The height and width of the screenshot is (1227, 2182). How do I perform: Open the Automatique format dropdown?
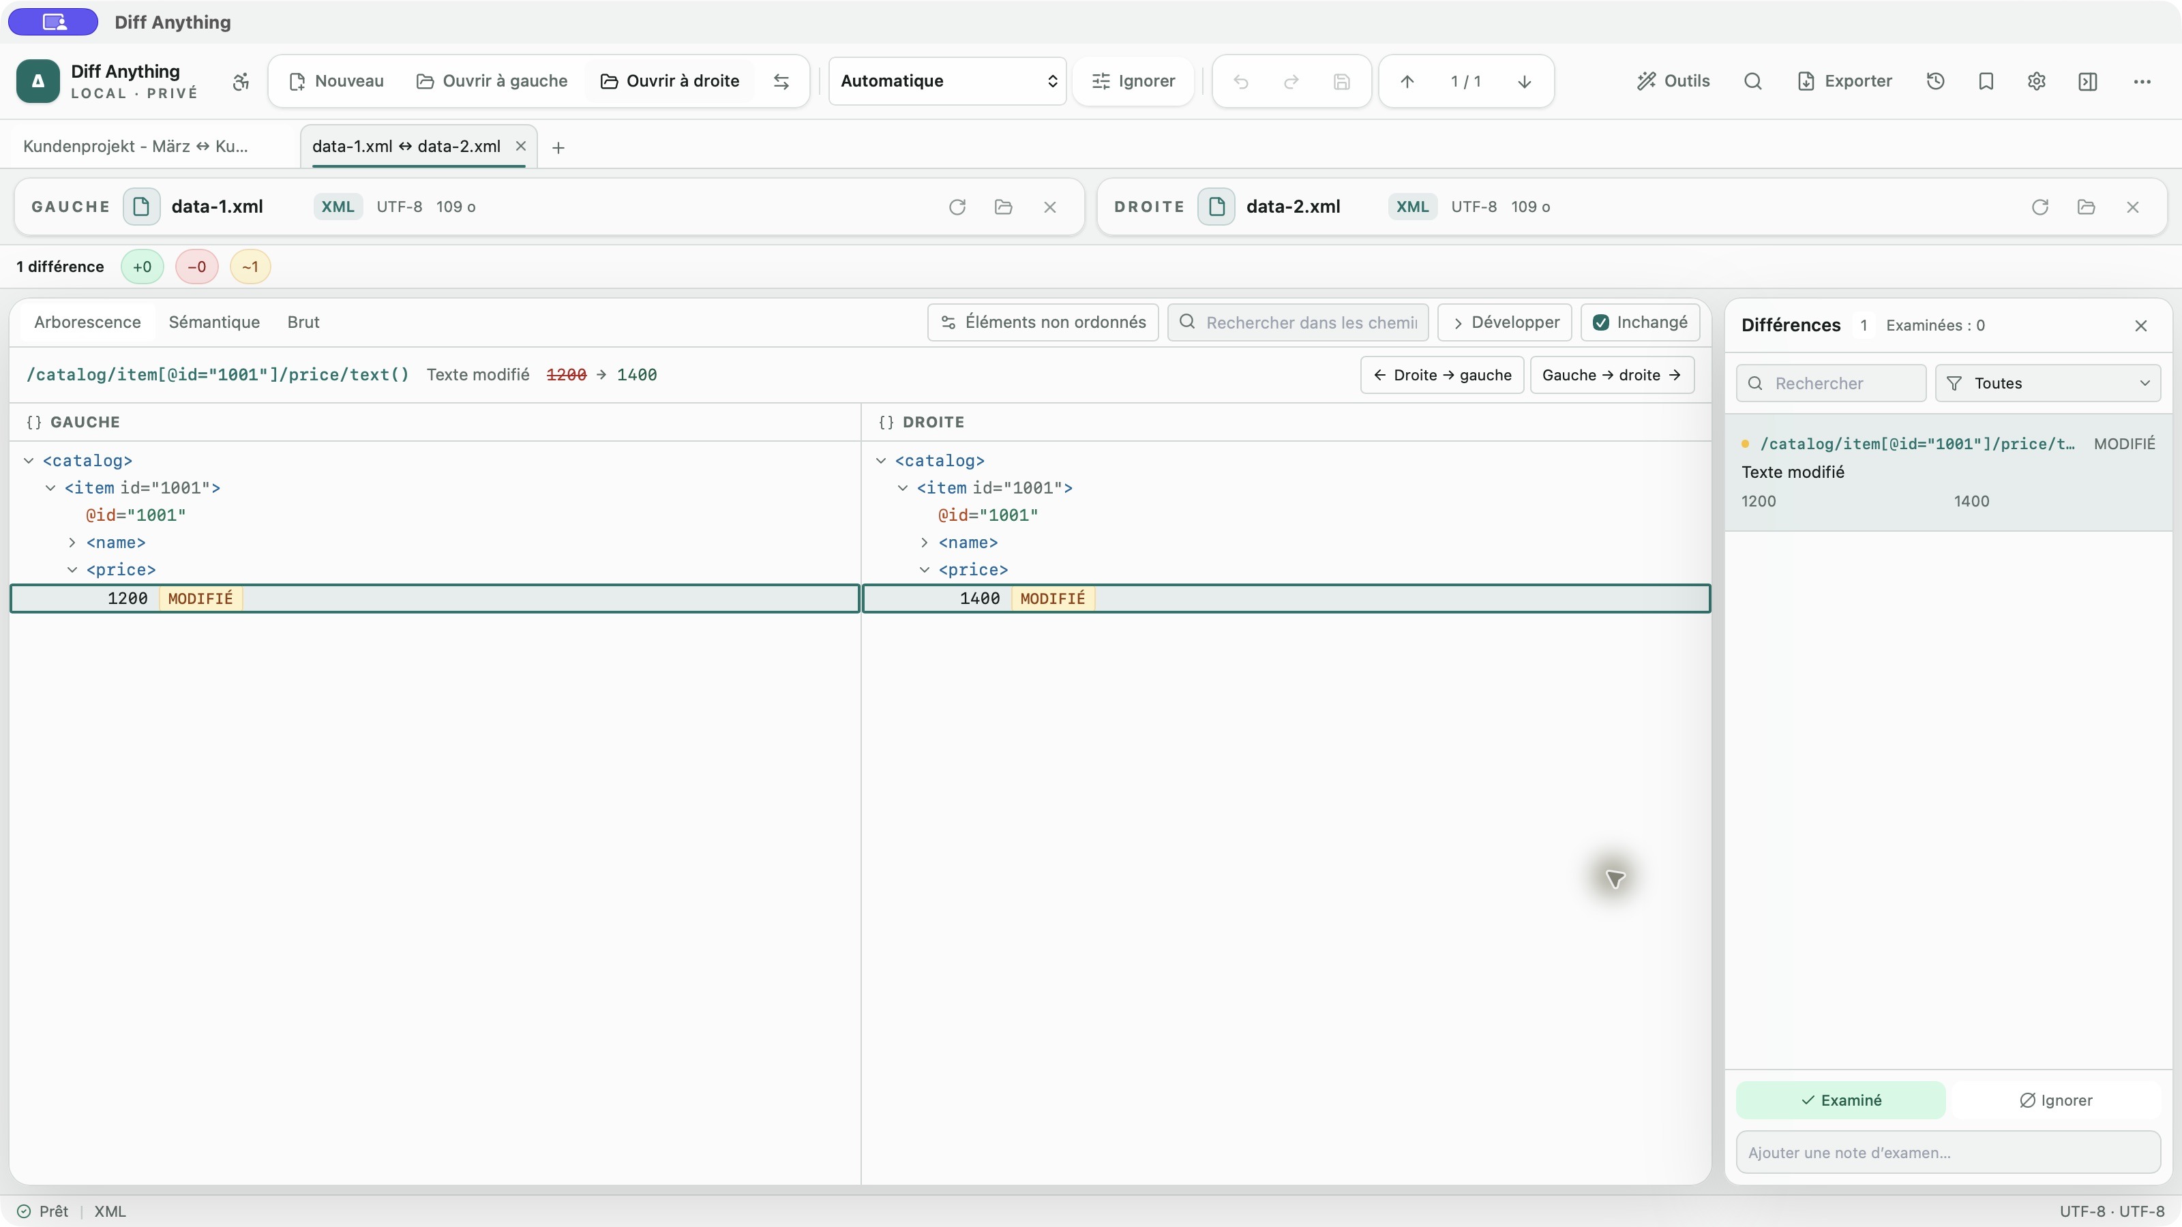pos(948,81)
